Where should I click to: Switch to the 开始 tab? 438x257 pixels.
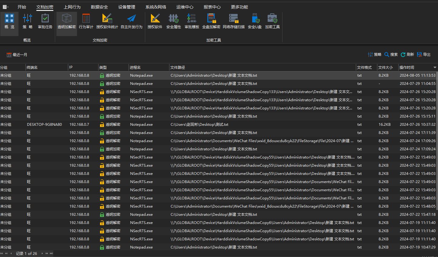tap(22, 7)
